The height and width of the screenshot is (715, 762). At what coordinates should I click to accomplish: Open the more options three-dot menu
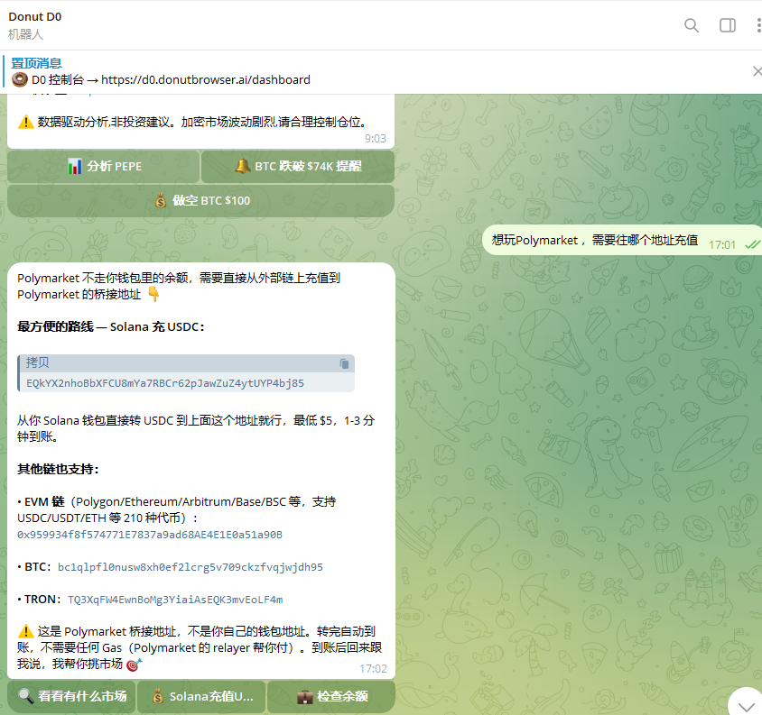point(758,25)
